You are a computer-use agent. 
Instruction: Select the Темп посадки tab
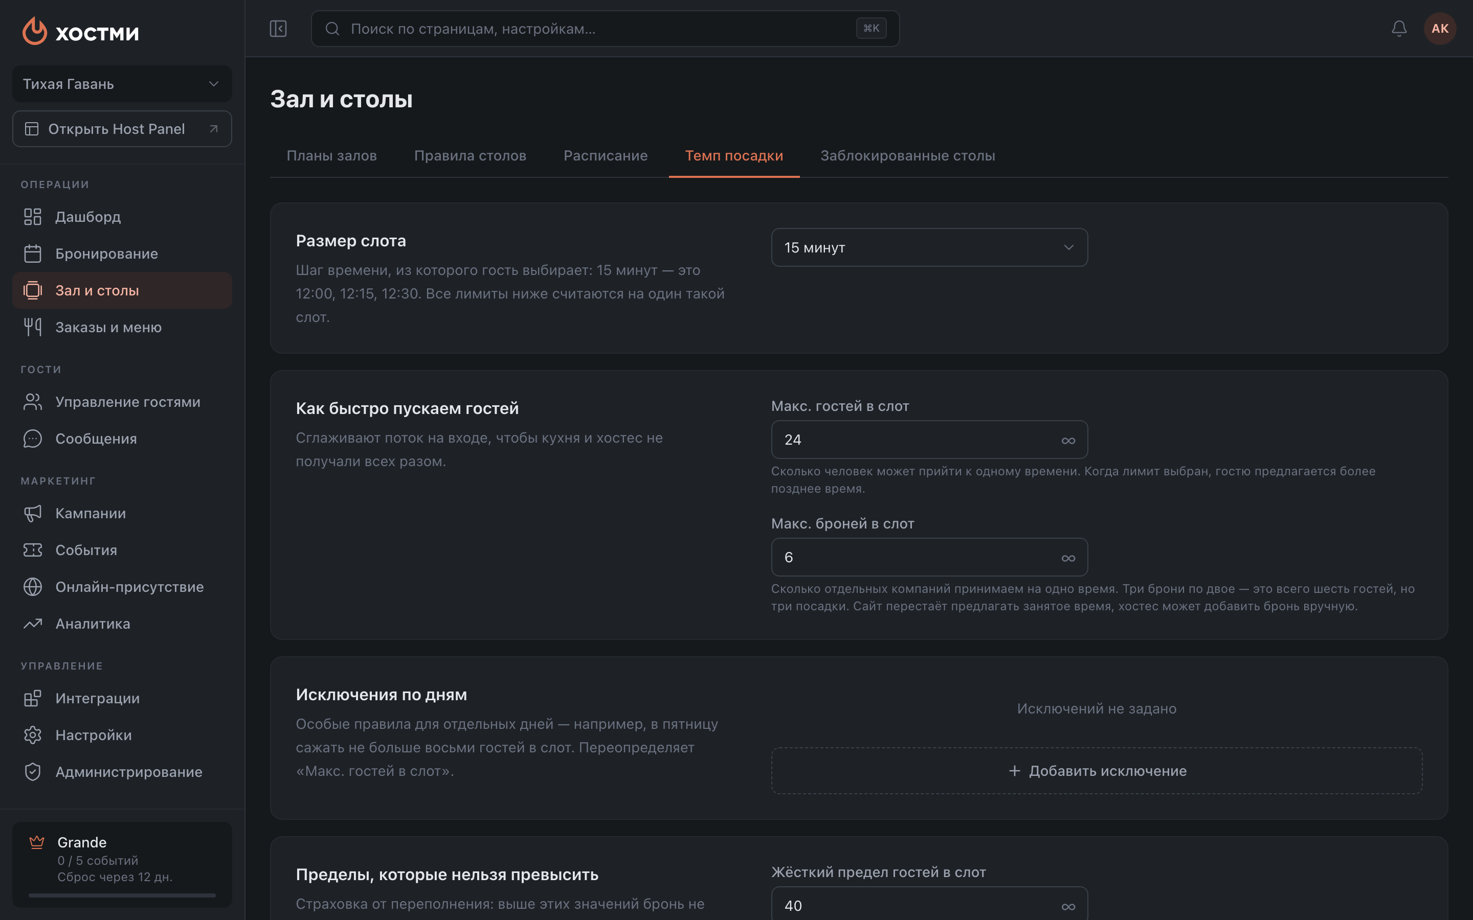coord(734,156)
